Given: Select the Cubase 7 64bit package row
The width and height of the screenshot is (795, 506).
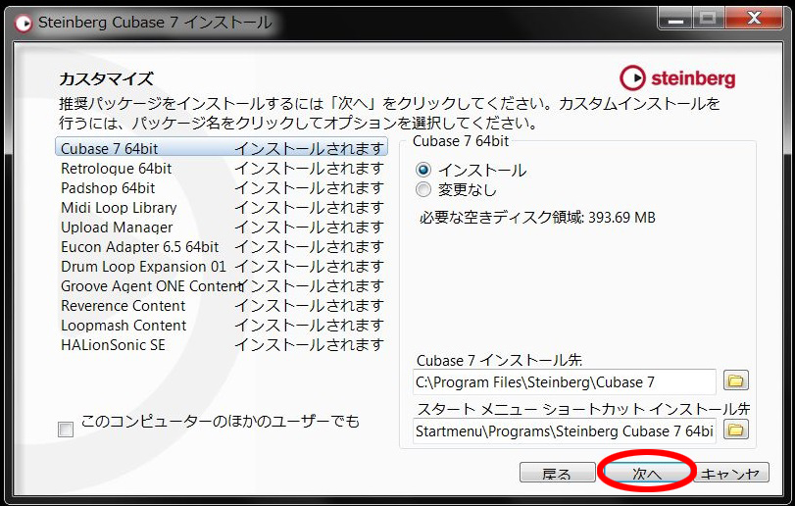Looking at the screenshot, I should (x=222, y=148).
